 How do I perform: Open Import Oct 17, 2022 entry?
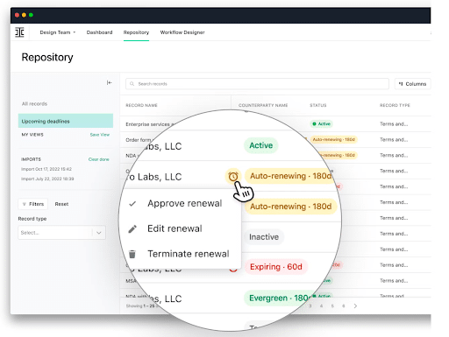click(46, 169)
